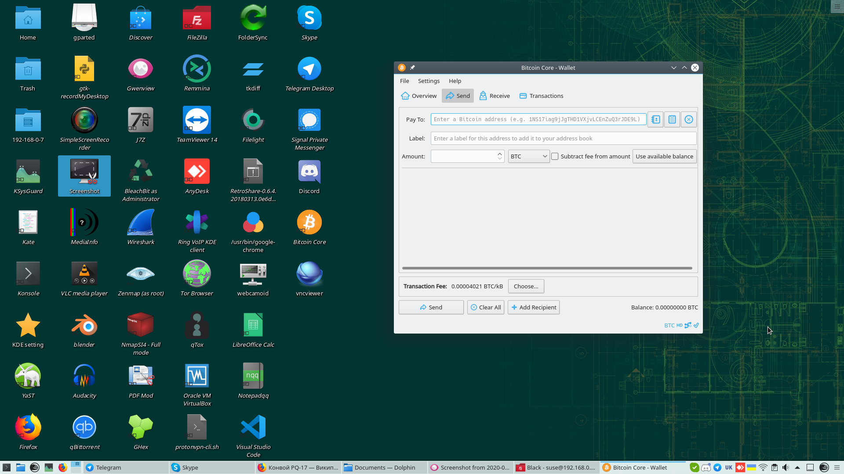This screenshot has height=474, width=844.
Task: Pin the wallet window with pin icon
Action: [412, 68]
